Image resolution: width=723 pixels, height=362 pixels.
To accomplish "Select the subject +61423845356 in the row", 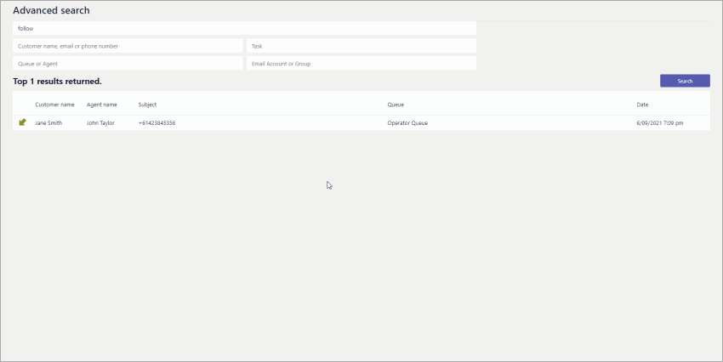I will 157,123.
